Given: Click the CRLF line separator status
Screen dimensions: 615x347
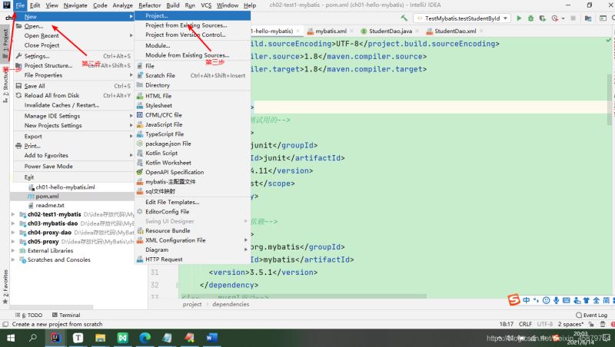Looking at the screenshot, I should coord(525,324).
